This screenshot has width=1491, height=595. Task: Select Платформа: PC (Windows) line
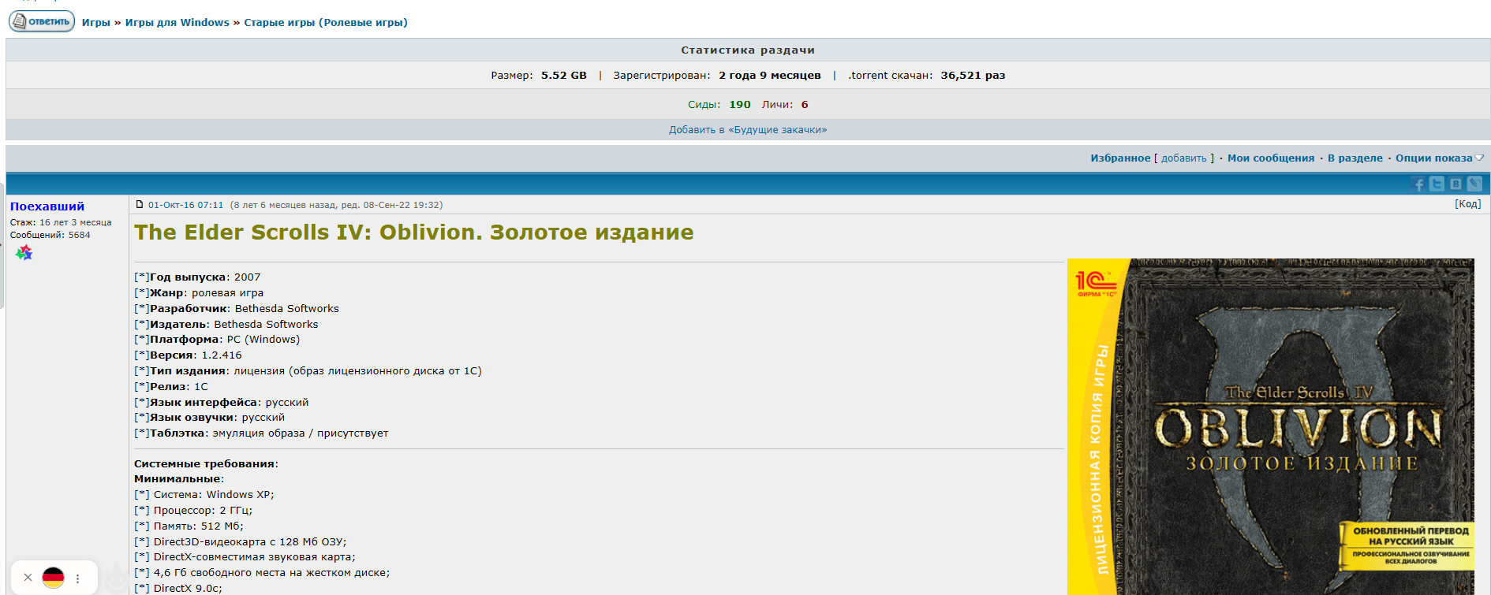point(217,340)
